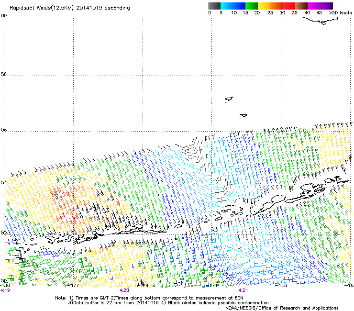The height and width of the screenshot is (311, 354).
Task: Click the '-168' longitude axis label
Action: [x=281, y=286]
